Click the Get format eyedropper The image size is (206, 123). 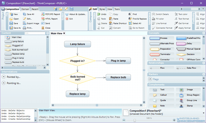coord(176,23)
